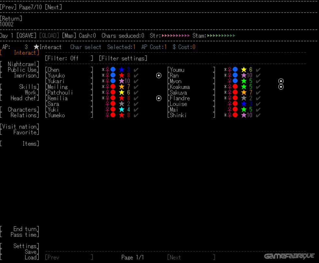Screen dimensions: 319x263
Task: Click Prev beside Page7/10
Action: tap(8, 7)
